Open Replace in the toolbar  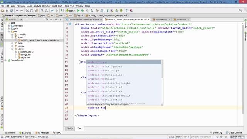(x=46, y=10)
